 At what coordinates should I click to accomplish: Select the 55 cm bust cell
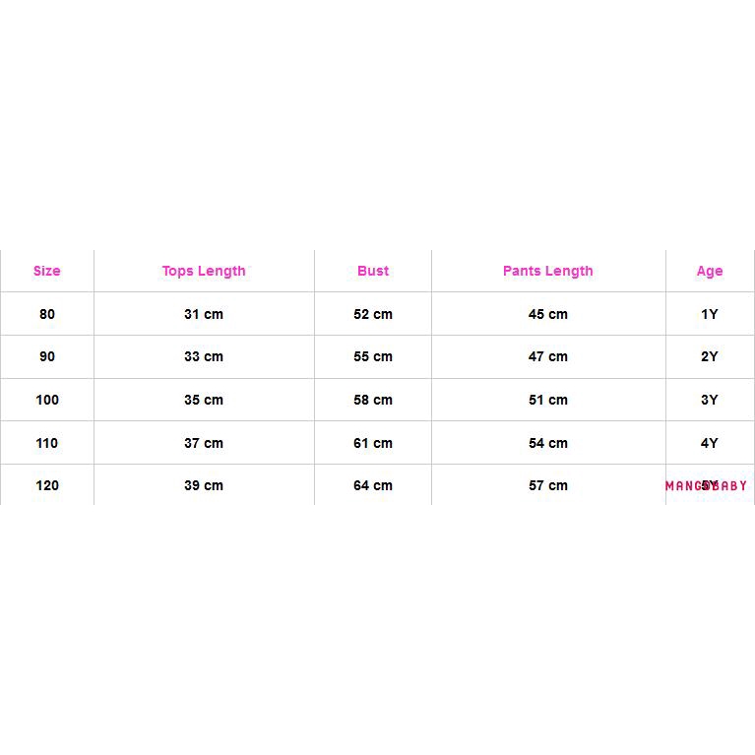(x=373, y=356)
